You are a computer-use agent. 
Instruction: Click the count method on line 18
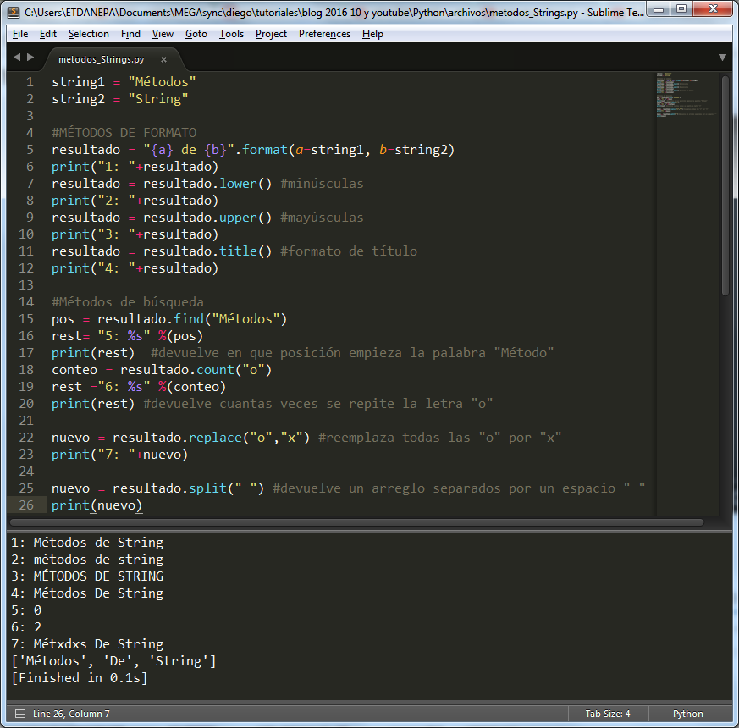(215, 370)
